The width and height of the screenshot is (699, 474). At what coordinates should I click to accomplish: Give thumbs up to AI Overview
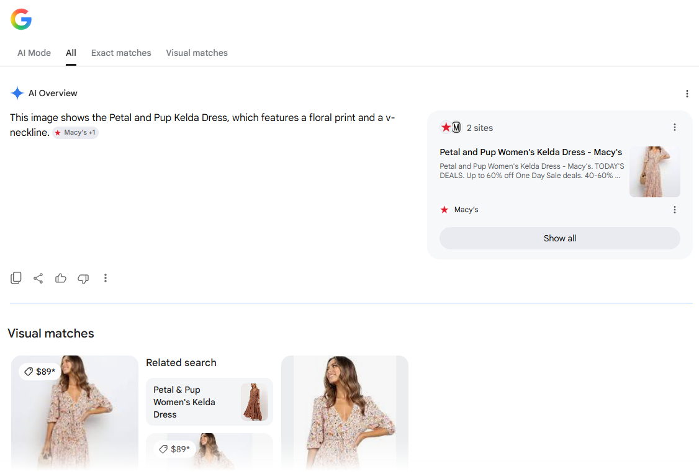click(x=61, y=278)
